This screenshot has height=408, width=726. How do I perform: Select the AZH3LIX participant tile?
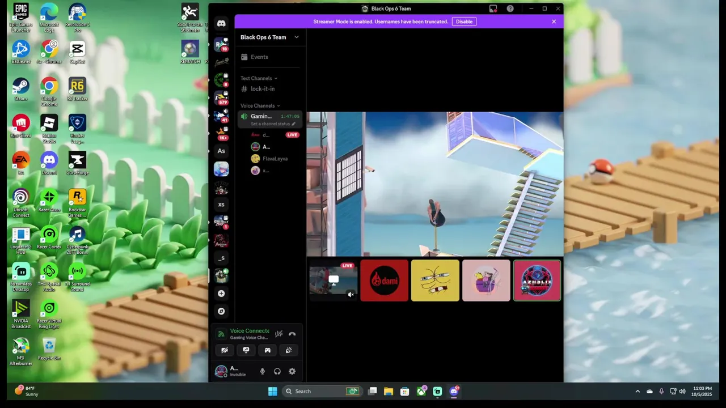537,280
